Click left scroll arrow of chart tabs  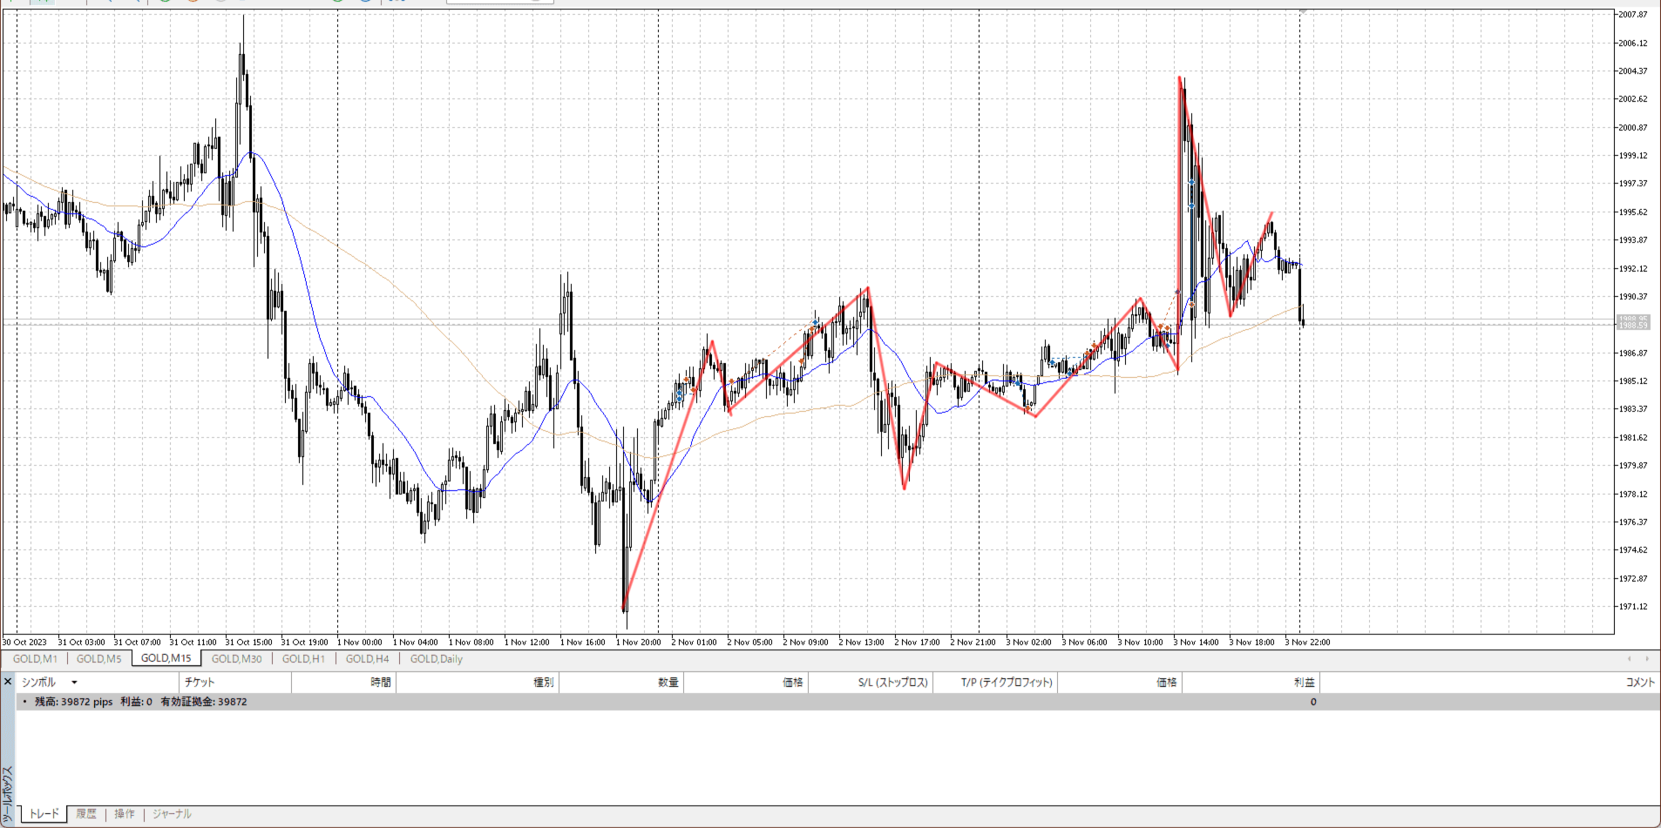pyautogui.click(x=1629, y=659)
